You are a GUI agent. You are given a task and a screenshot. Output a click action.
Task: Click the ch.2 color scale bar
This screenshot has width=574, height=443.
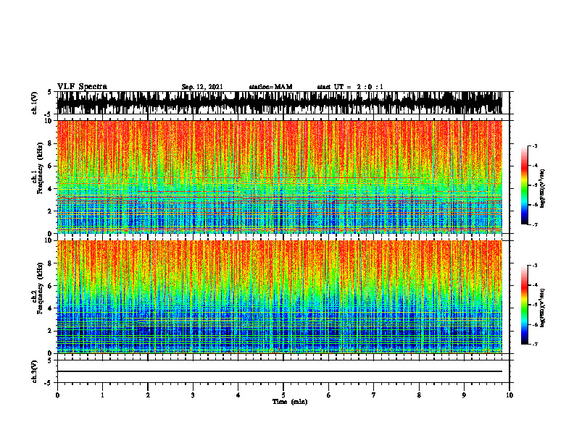(x=525, y=305)
